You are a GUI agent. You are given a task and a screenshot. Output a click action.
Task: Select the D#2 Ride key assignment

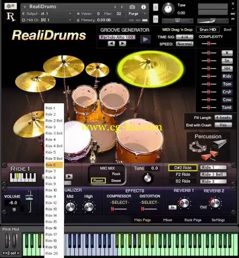click(x=183, y=168)
